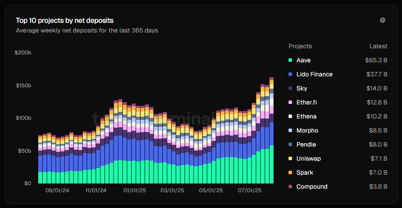
Task: Click the $10.2 B latest value
Action: click(x=376, y=116)
